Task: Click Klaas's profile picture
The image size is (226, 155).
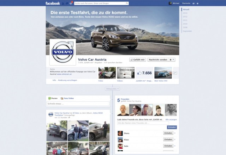Action: tap(120, 140)
